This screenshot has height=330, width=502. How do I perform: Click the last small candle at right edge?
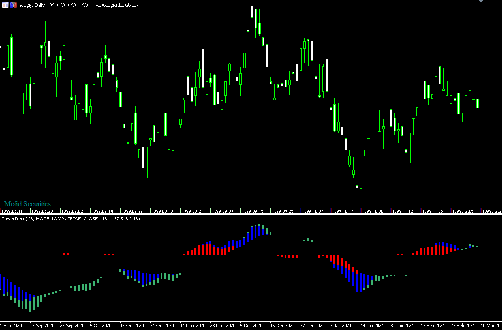click(481, 114)
